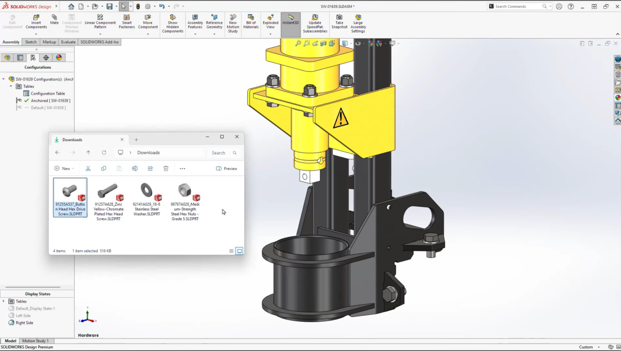The width and height of the screenshot is (621, 351).
Task: Open the Smart Fasteners tool
Action: [127, 22]
